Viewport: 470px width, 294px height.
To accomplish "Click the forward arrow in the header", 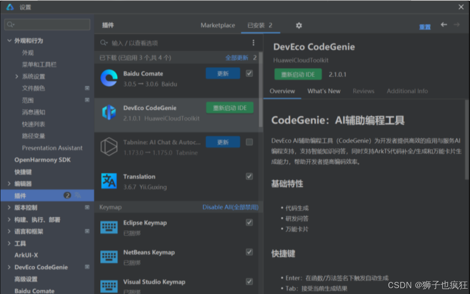I will pyautogui.click(x=457, y=25).
